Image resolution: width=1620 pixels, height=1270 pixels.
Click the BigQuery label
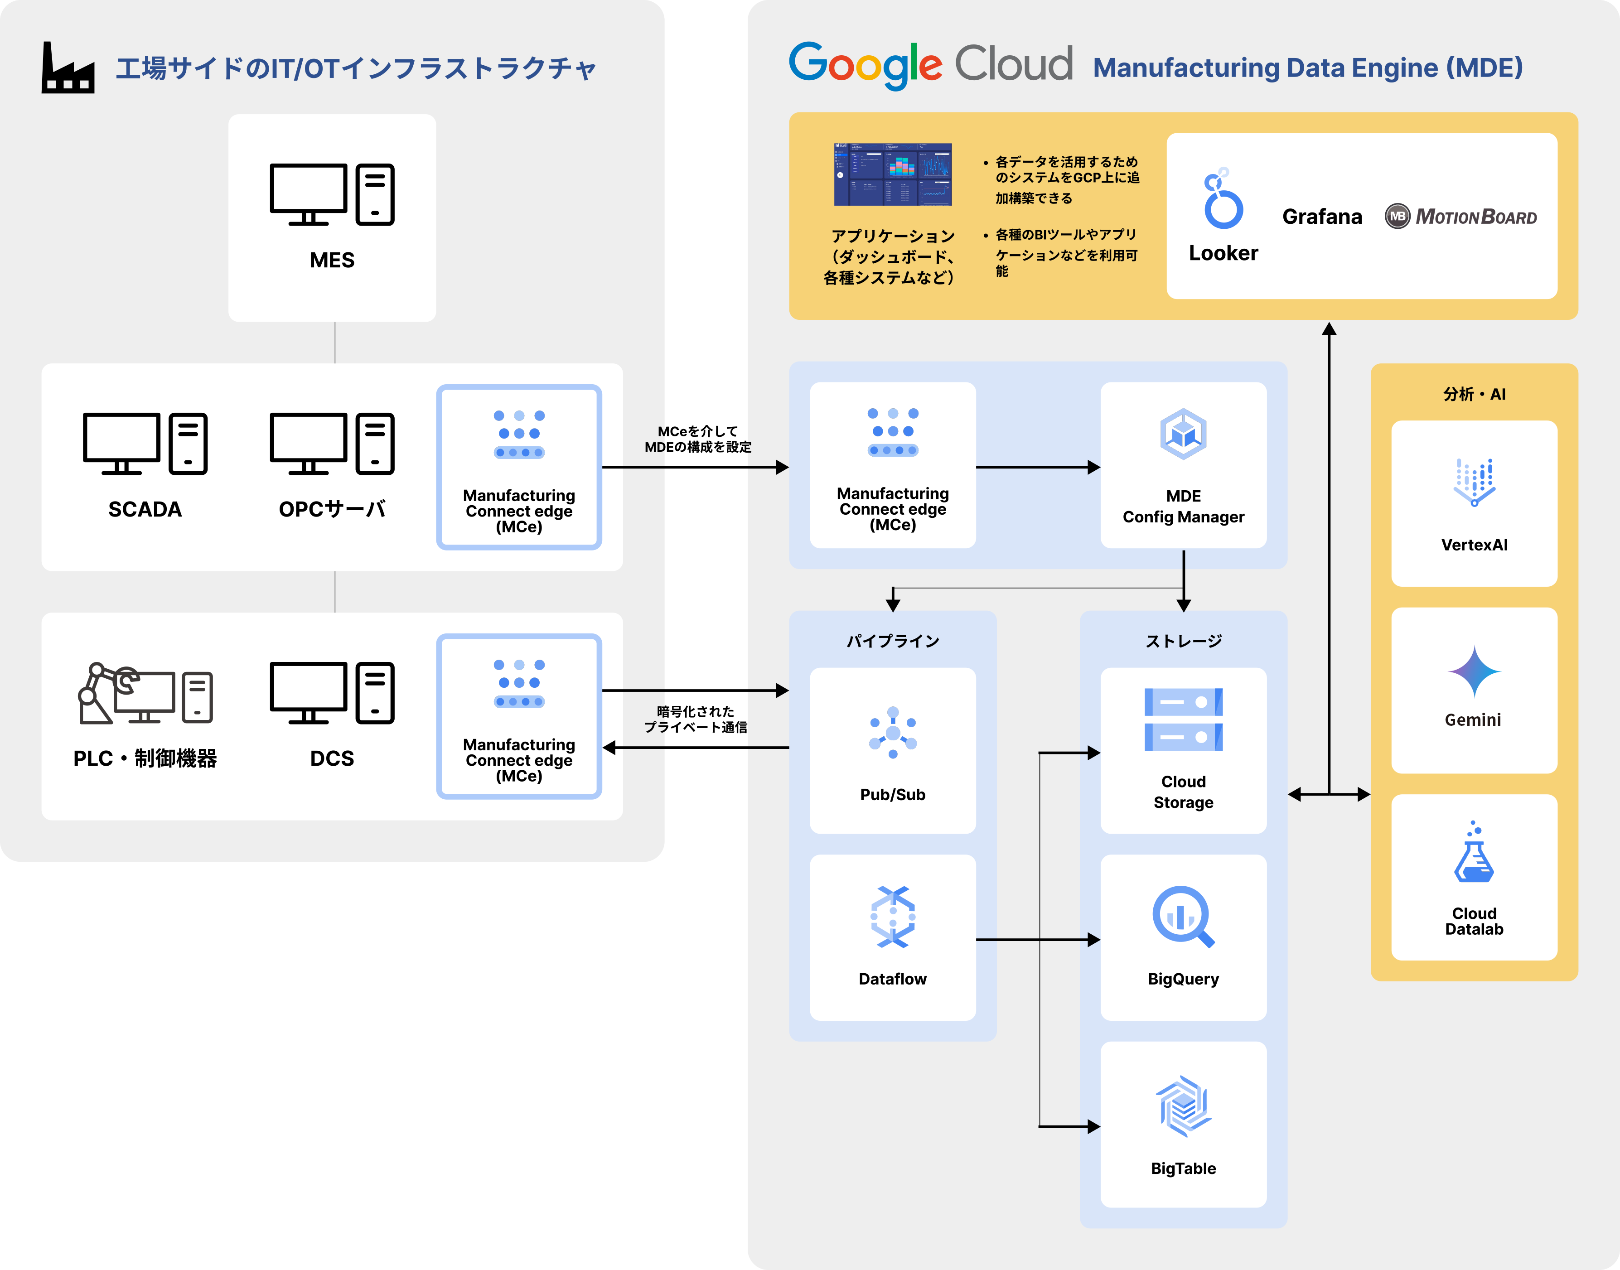click(1183, 979)
